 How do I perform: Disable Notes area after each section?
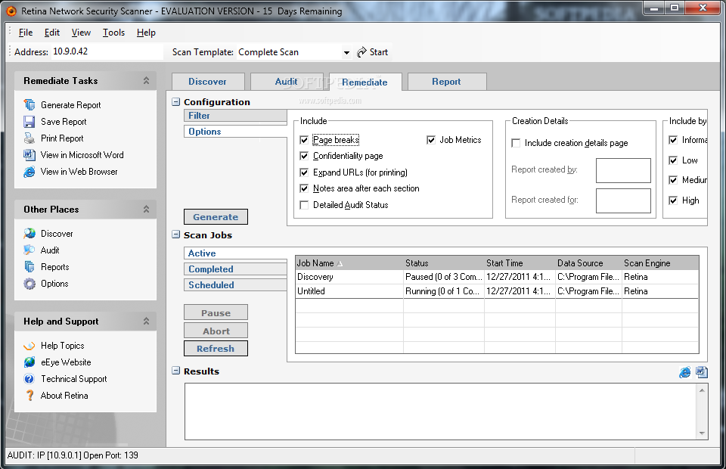[304, 188]
